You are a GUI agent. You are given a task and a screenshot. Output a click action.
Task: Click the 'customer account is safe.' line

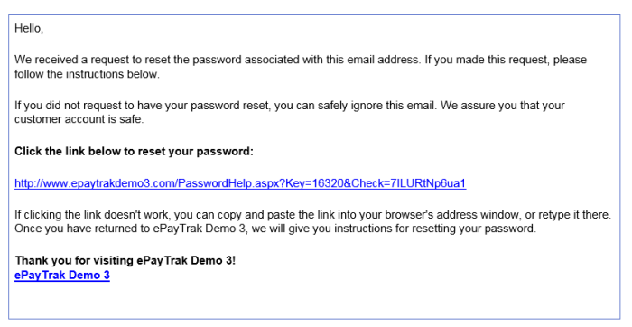79,119
